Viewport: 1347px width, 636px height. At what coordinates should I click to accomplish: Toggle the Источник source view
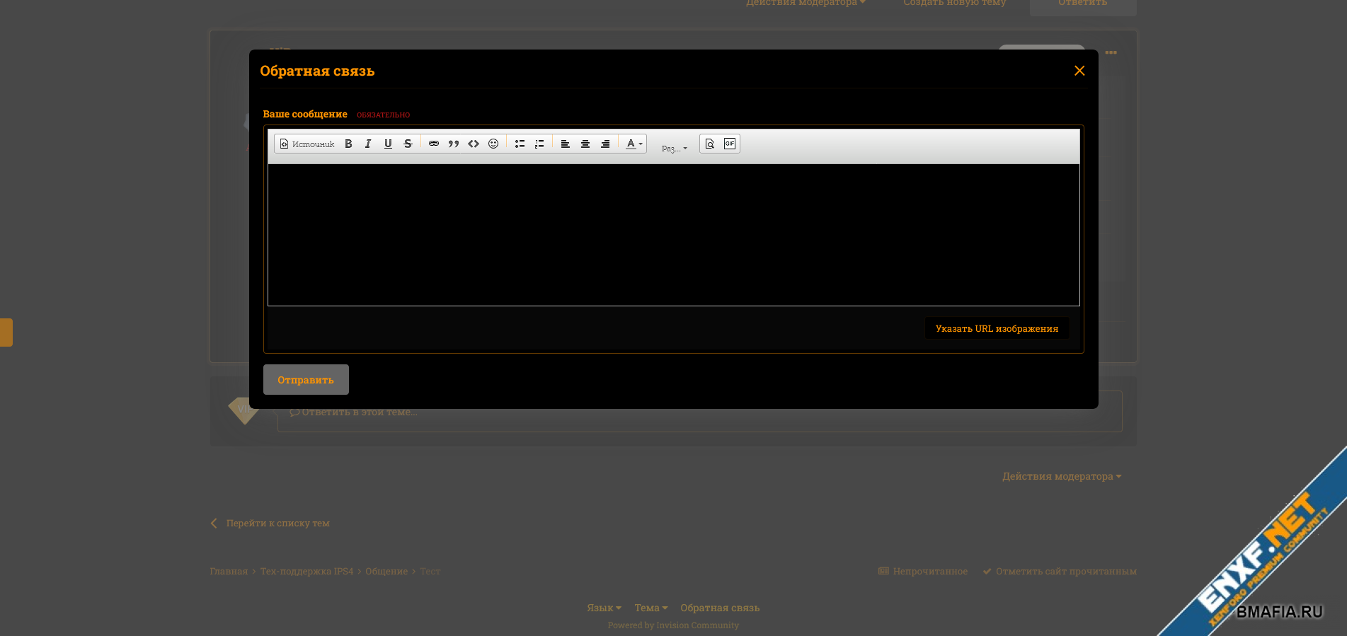click(307, 144)
